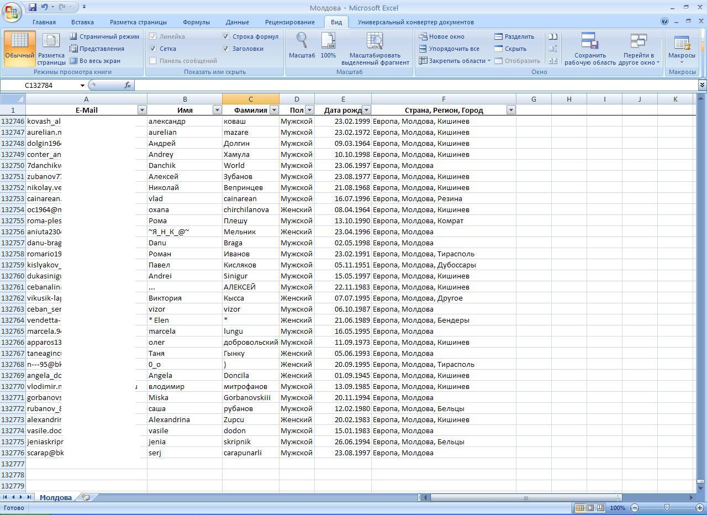
Task: Click the Office button logo
Action: tap(11, 11)
